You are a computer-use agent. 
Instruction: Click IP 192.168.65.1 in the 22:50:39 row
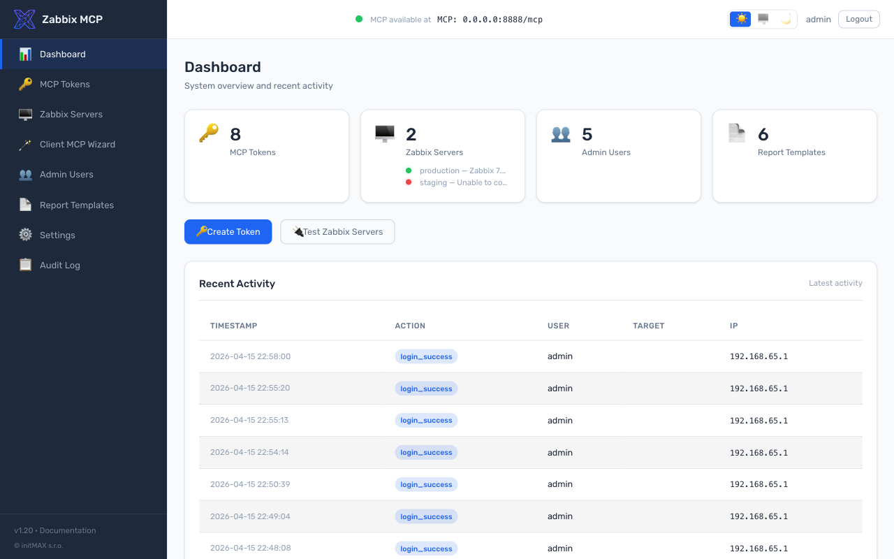click(759, 484)
